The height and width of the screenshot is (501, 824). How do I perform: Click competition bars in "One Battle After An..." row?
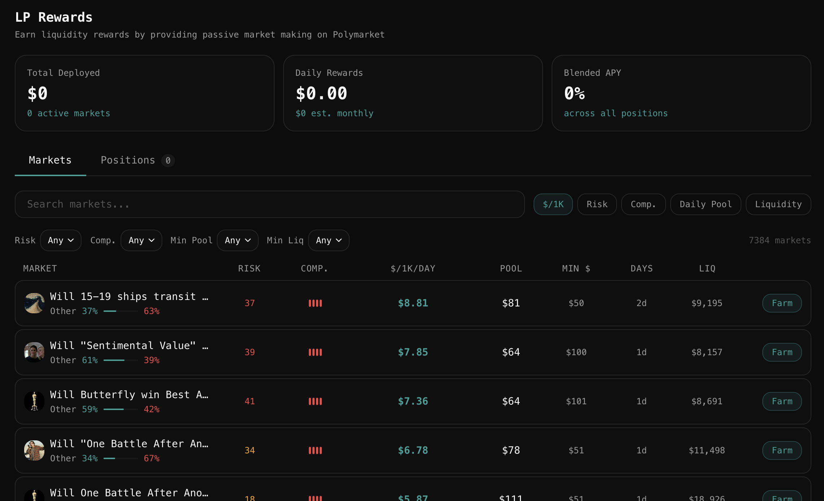click(315, 450)
